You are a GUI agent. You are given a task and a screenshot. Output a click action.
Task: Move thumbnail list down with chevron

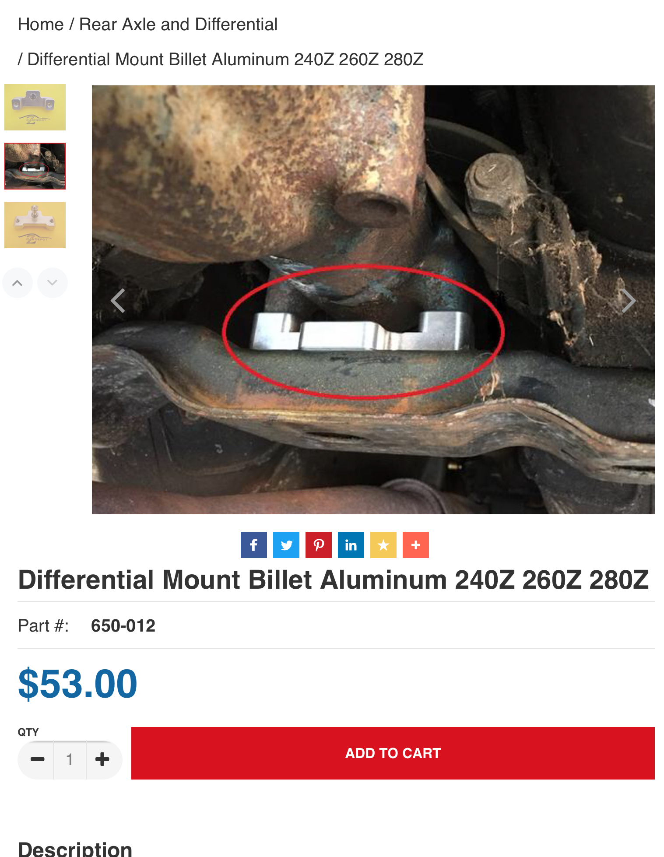coord(53,283)
